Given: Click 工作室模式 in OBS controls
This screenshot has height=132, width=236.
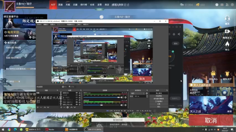Looking at the screenshot, I should click(159, 101).
